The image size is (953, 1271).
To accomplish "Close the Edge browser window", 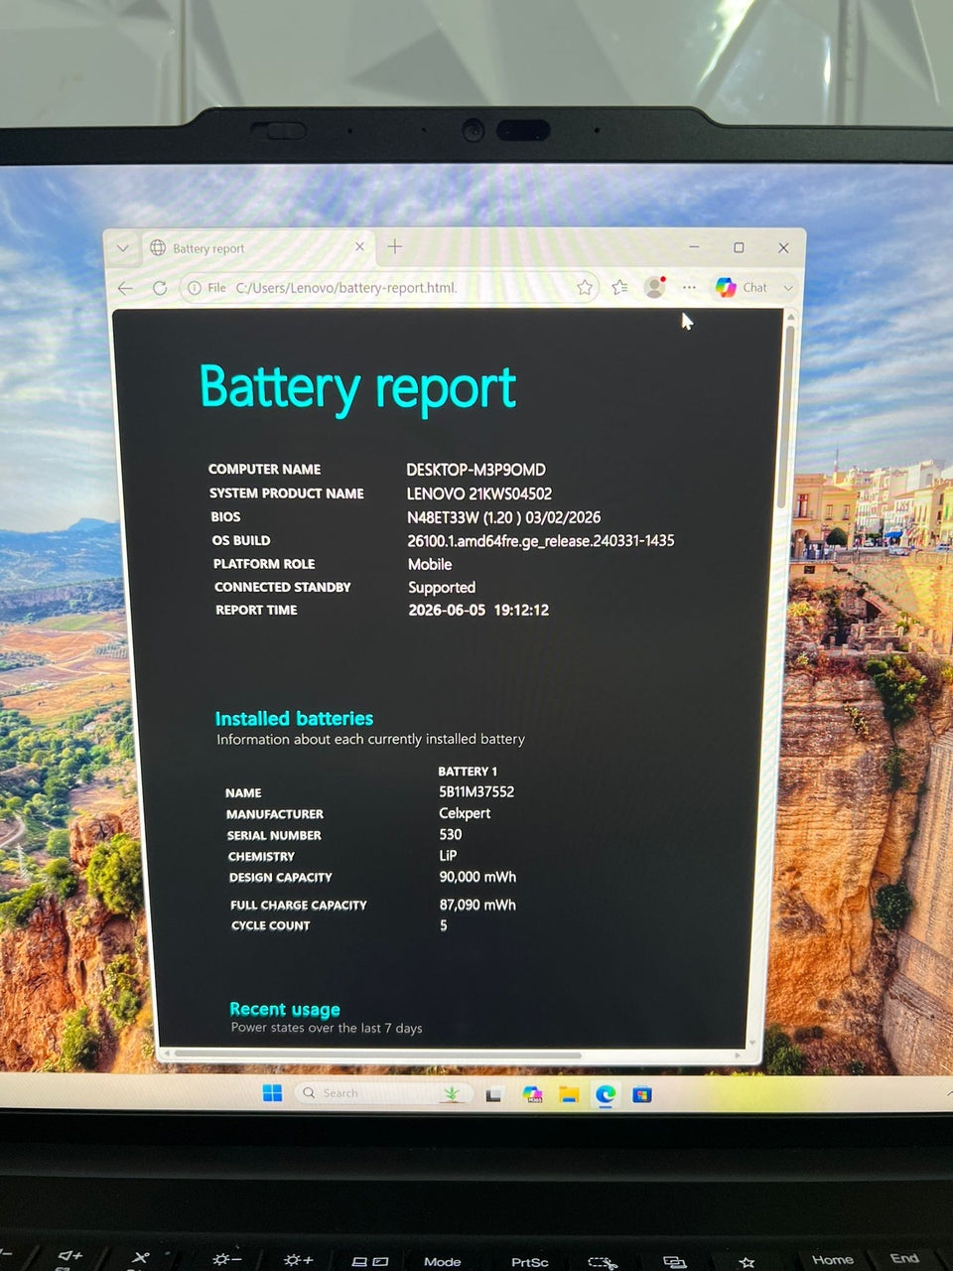I will [783, 247].
